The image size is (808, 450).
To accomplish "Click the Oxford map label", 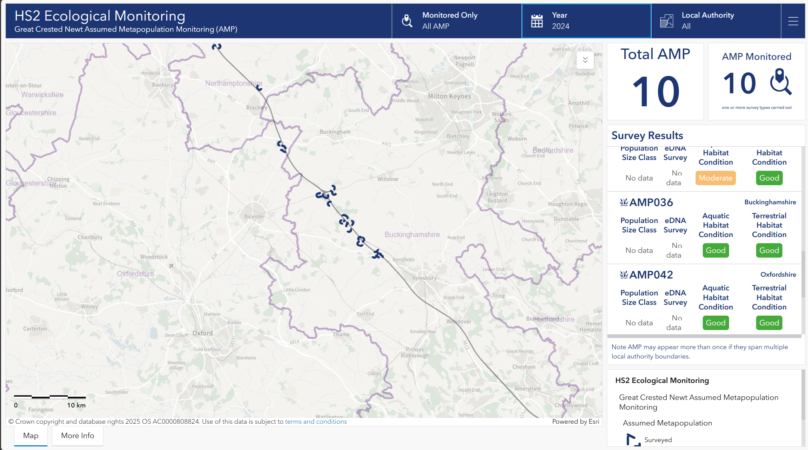I will (x=203, y=333).
